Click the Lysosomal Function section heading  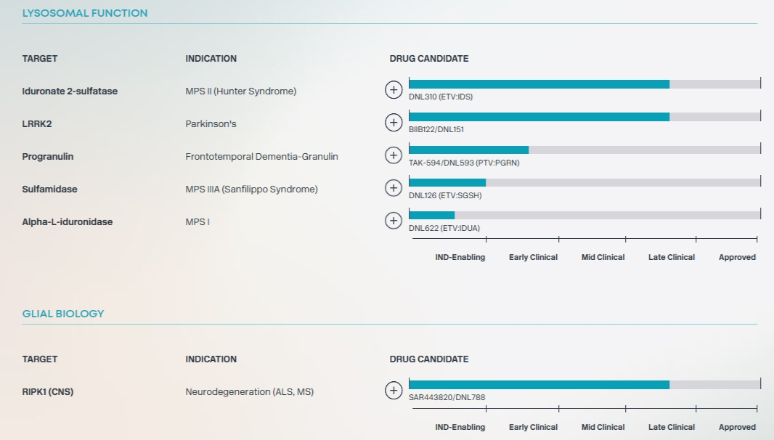(85, 13)
